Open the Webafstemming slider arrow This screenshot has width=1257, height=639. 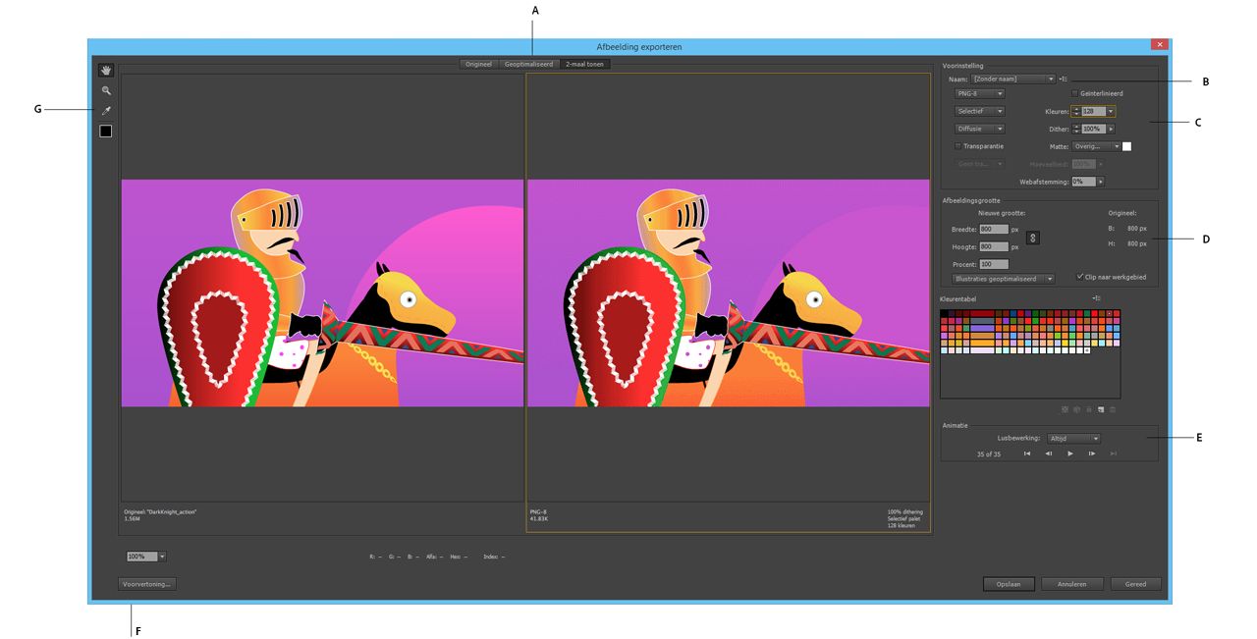click(1101, 182)
